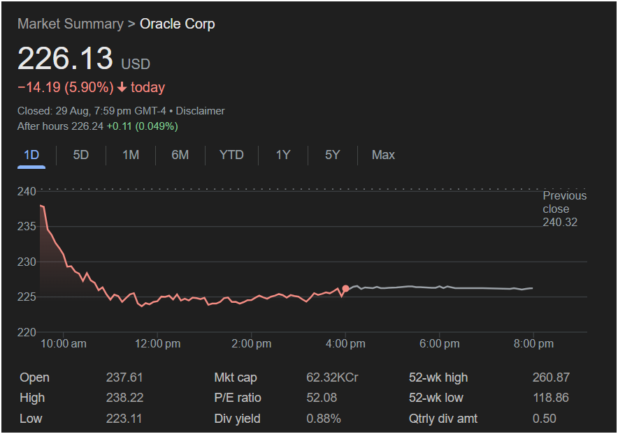This screenshot has height=434, width=618.
Task: View the 5Y price history tab
Action: (333, 155)
